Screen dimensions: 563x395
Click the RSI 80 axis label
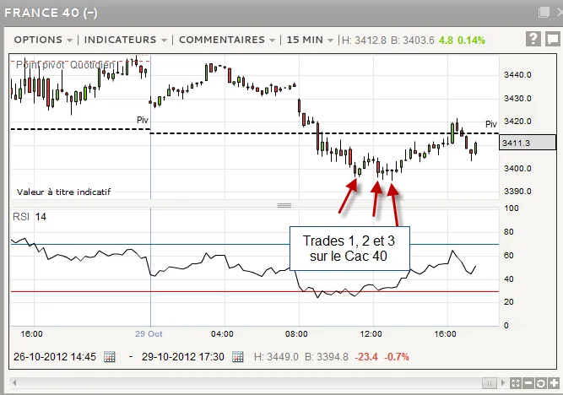[x=508, y=232]
